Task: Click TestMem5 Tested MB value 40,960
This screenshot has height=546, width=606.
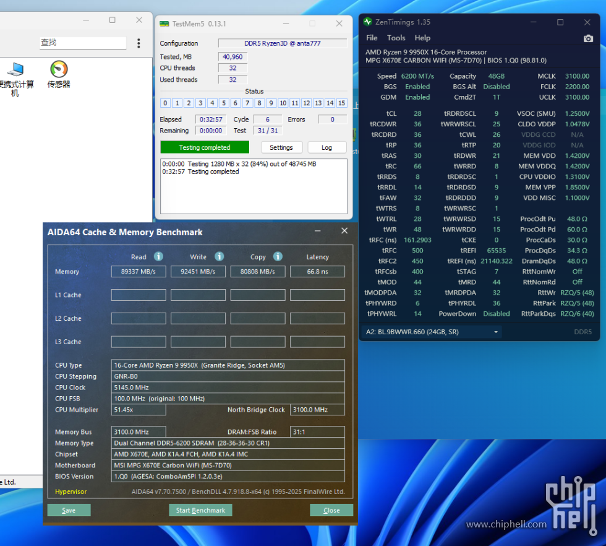Action: pos(233,57)
